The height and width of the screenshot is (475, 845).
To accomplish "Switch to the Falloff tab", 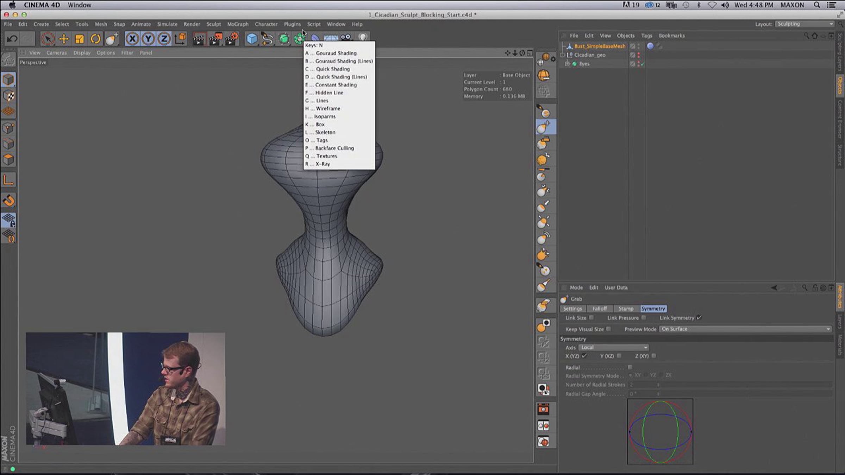I will tap(599, 309).
